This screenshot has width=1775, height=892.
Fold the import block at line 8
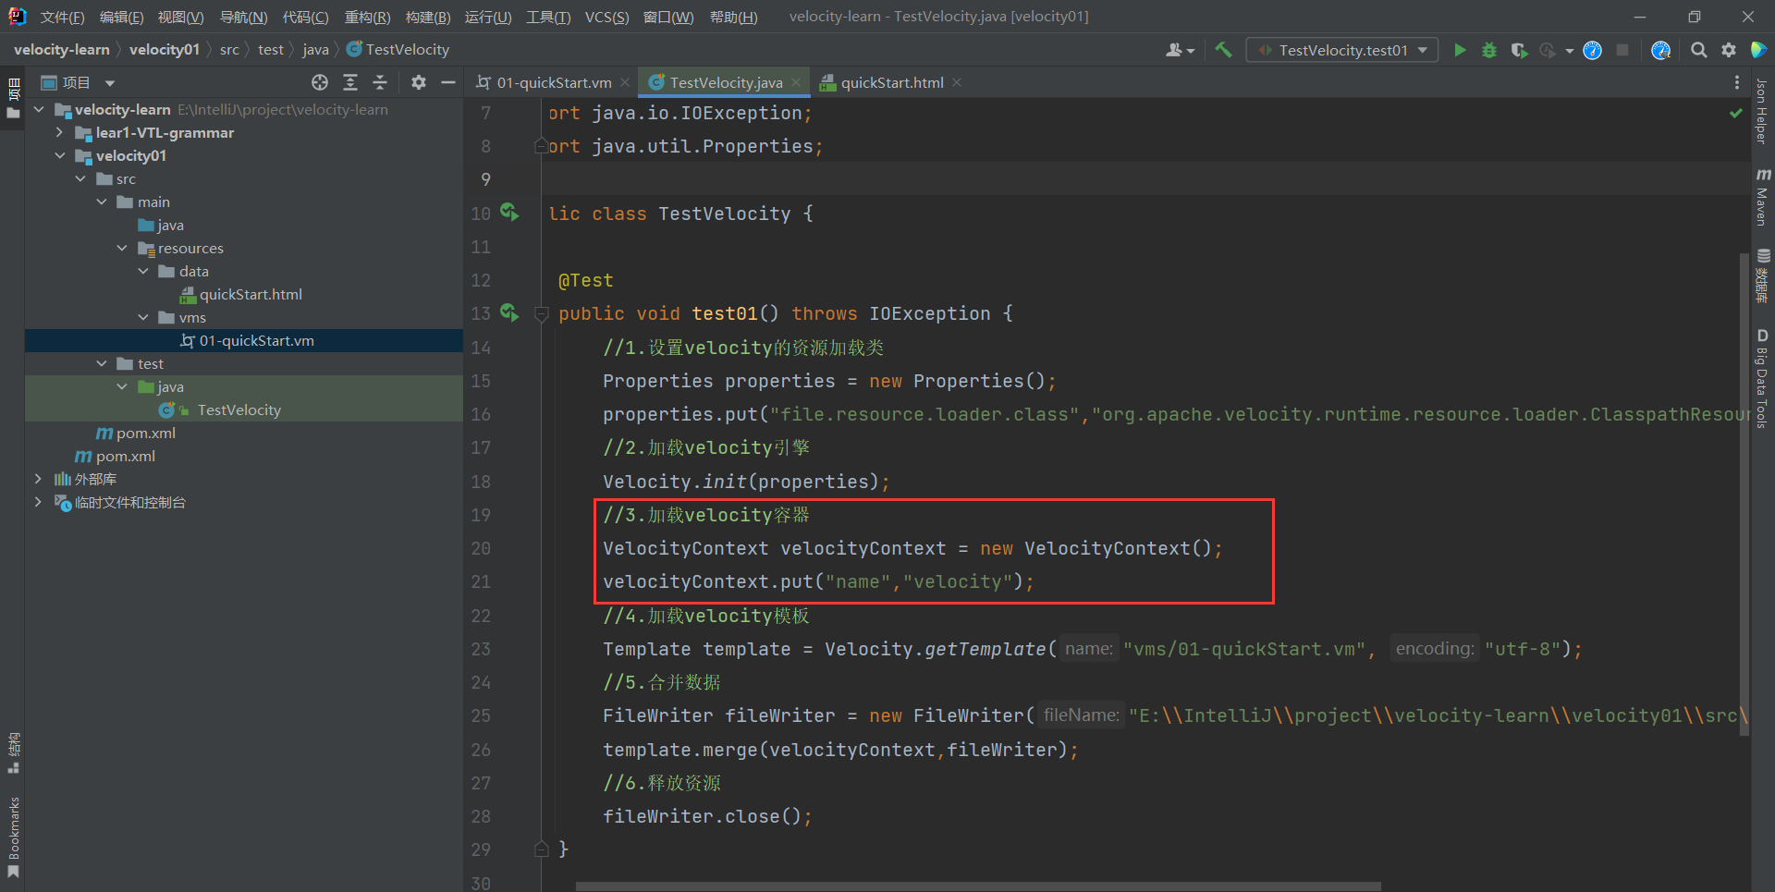tap(542, 146)
